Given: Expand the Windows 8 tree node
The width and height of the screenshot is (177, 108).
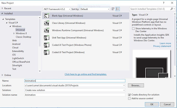Looking at the screenshot, I should click(14, 33).
